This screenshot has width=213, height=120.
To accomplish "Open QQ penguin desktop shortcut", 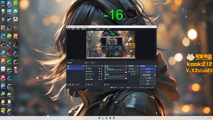I will click(15, 20).
